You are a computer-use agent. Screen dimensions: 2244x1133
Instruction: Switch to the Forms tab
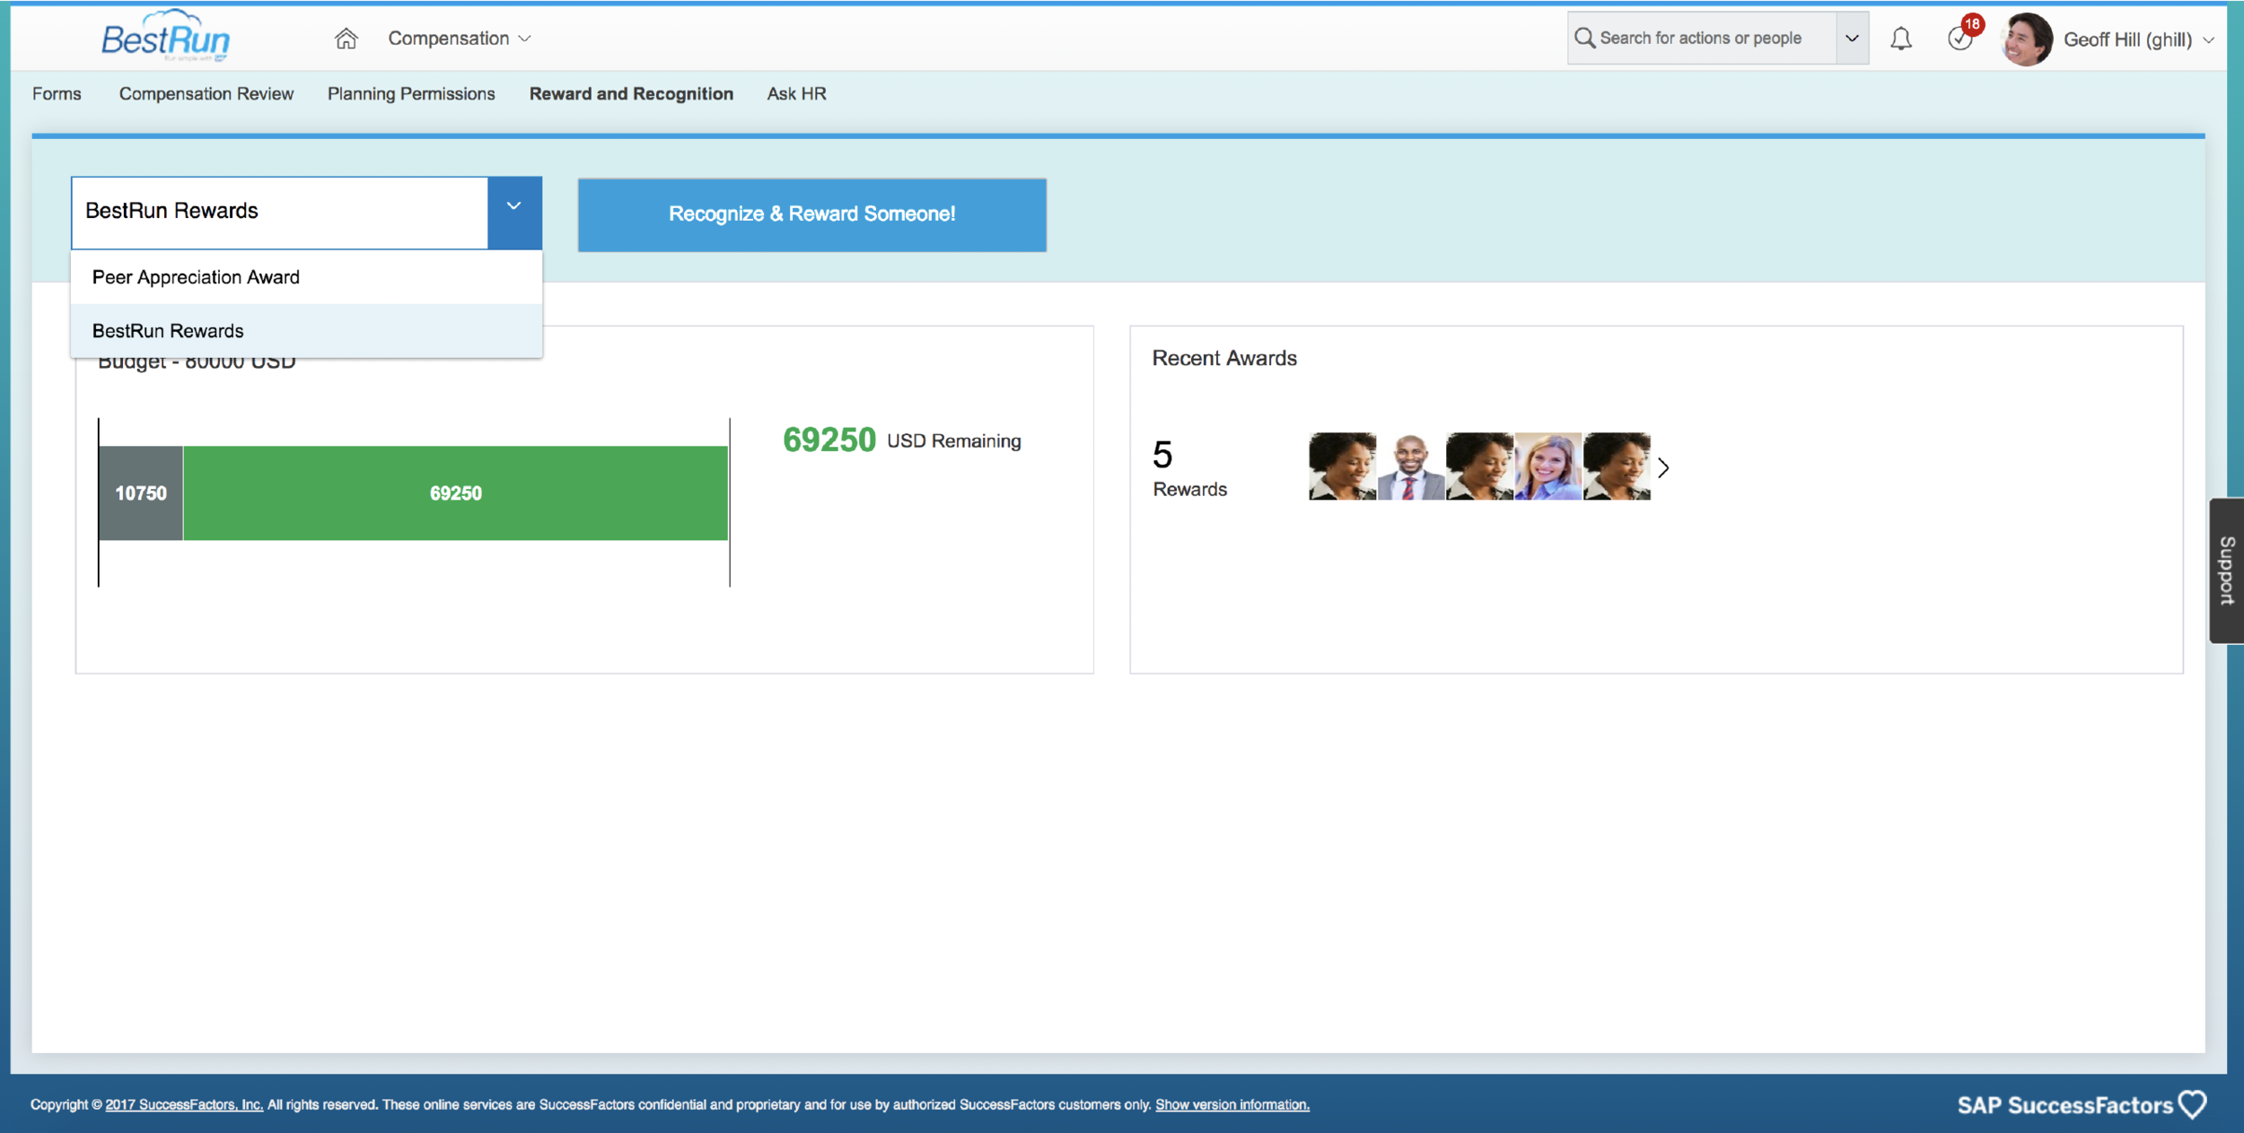point(57,93)
